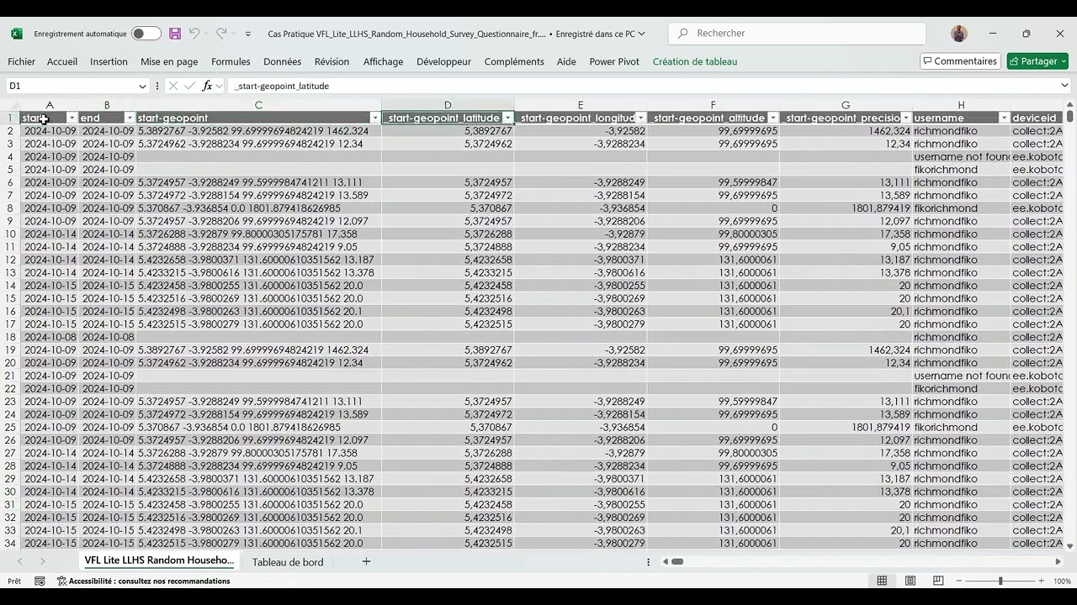Select row 8 header
Screen dimensions: 1077x605
10,208
